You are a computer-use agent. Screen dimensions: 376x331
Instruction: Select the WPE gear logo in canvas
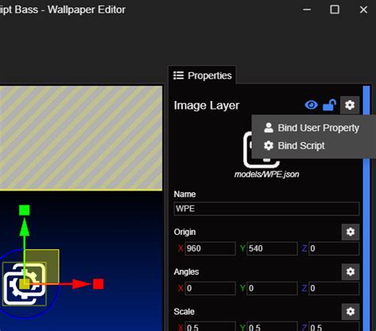click(25, 284)
